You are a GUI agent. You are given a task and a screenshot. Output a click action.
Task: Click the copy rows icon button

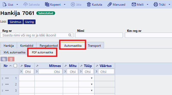[4, 59]
